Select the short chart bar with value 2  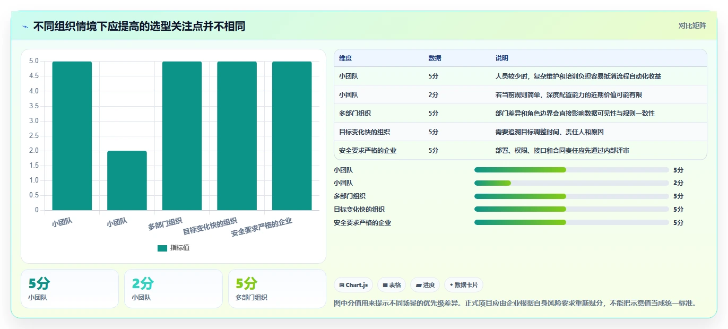point(127,180)
